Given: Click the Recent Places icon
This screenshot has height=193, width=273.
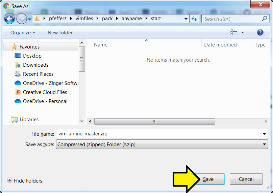Looking at the screenshot, I should (x=18, y=74).
